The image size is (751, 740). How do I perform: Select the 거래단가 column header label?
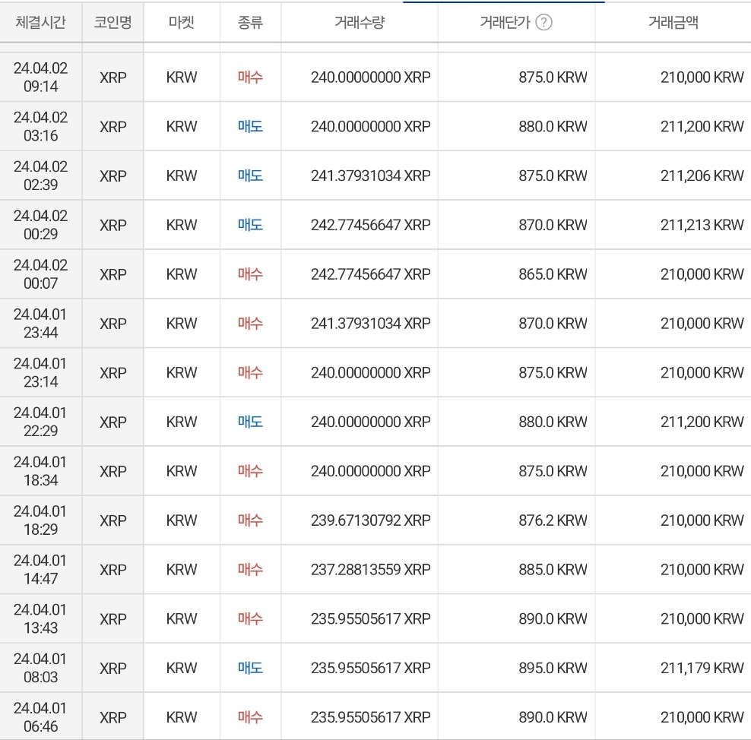coord(505,22)
